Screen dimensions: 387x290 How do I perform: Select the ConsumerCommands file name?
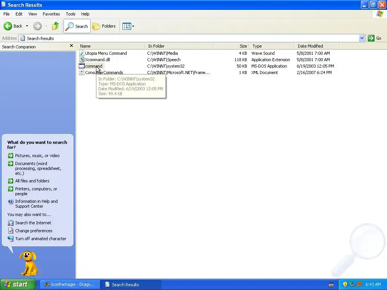tap(104, 72)
